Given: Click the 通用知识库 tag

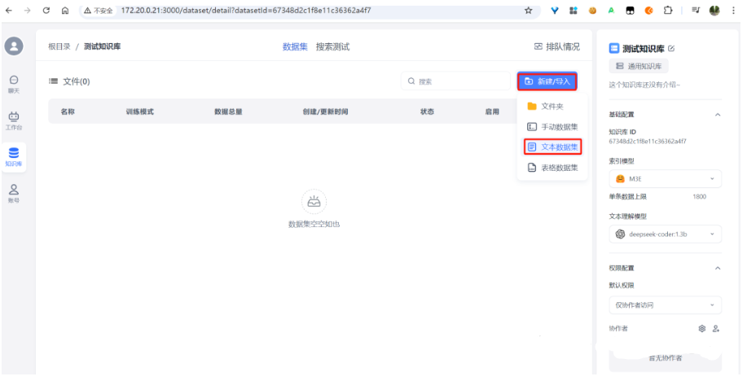Looking at the screenshot, I should [639, 66].
